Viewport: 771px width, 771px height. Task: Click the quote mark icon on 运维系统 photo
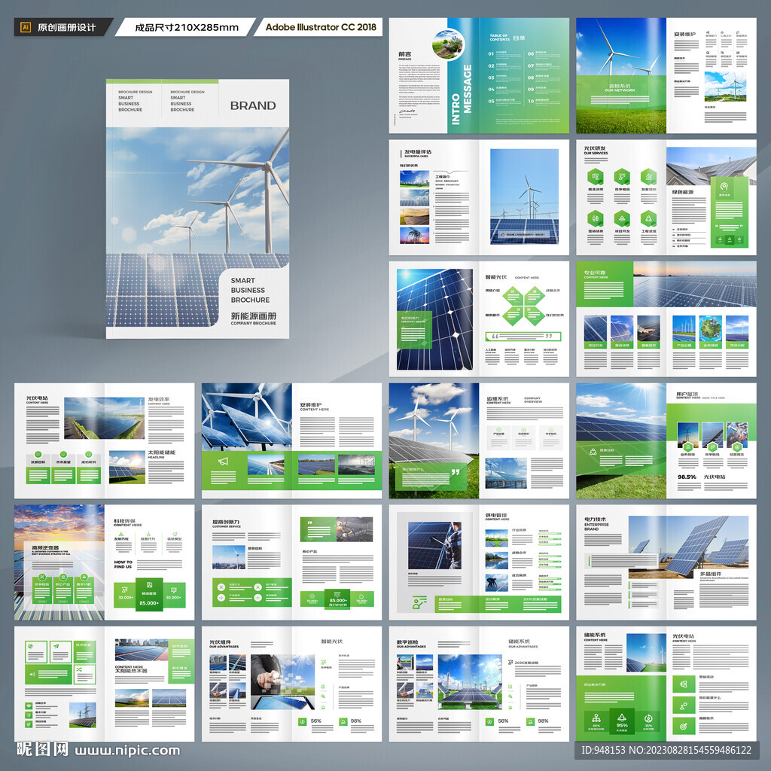[x=456, y=472]
